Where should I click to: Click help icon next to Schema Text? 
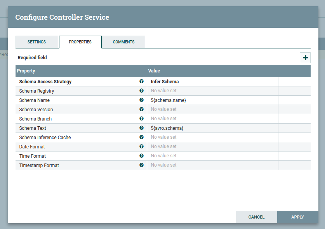pyautogui.click(x=141, y=128)
